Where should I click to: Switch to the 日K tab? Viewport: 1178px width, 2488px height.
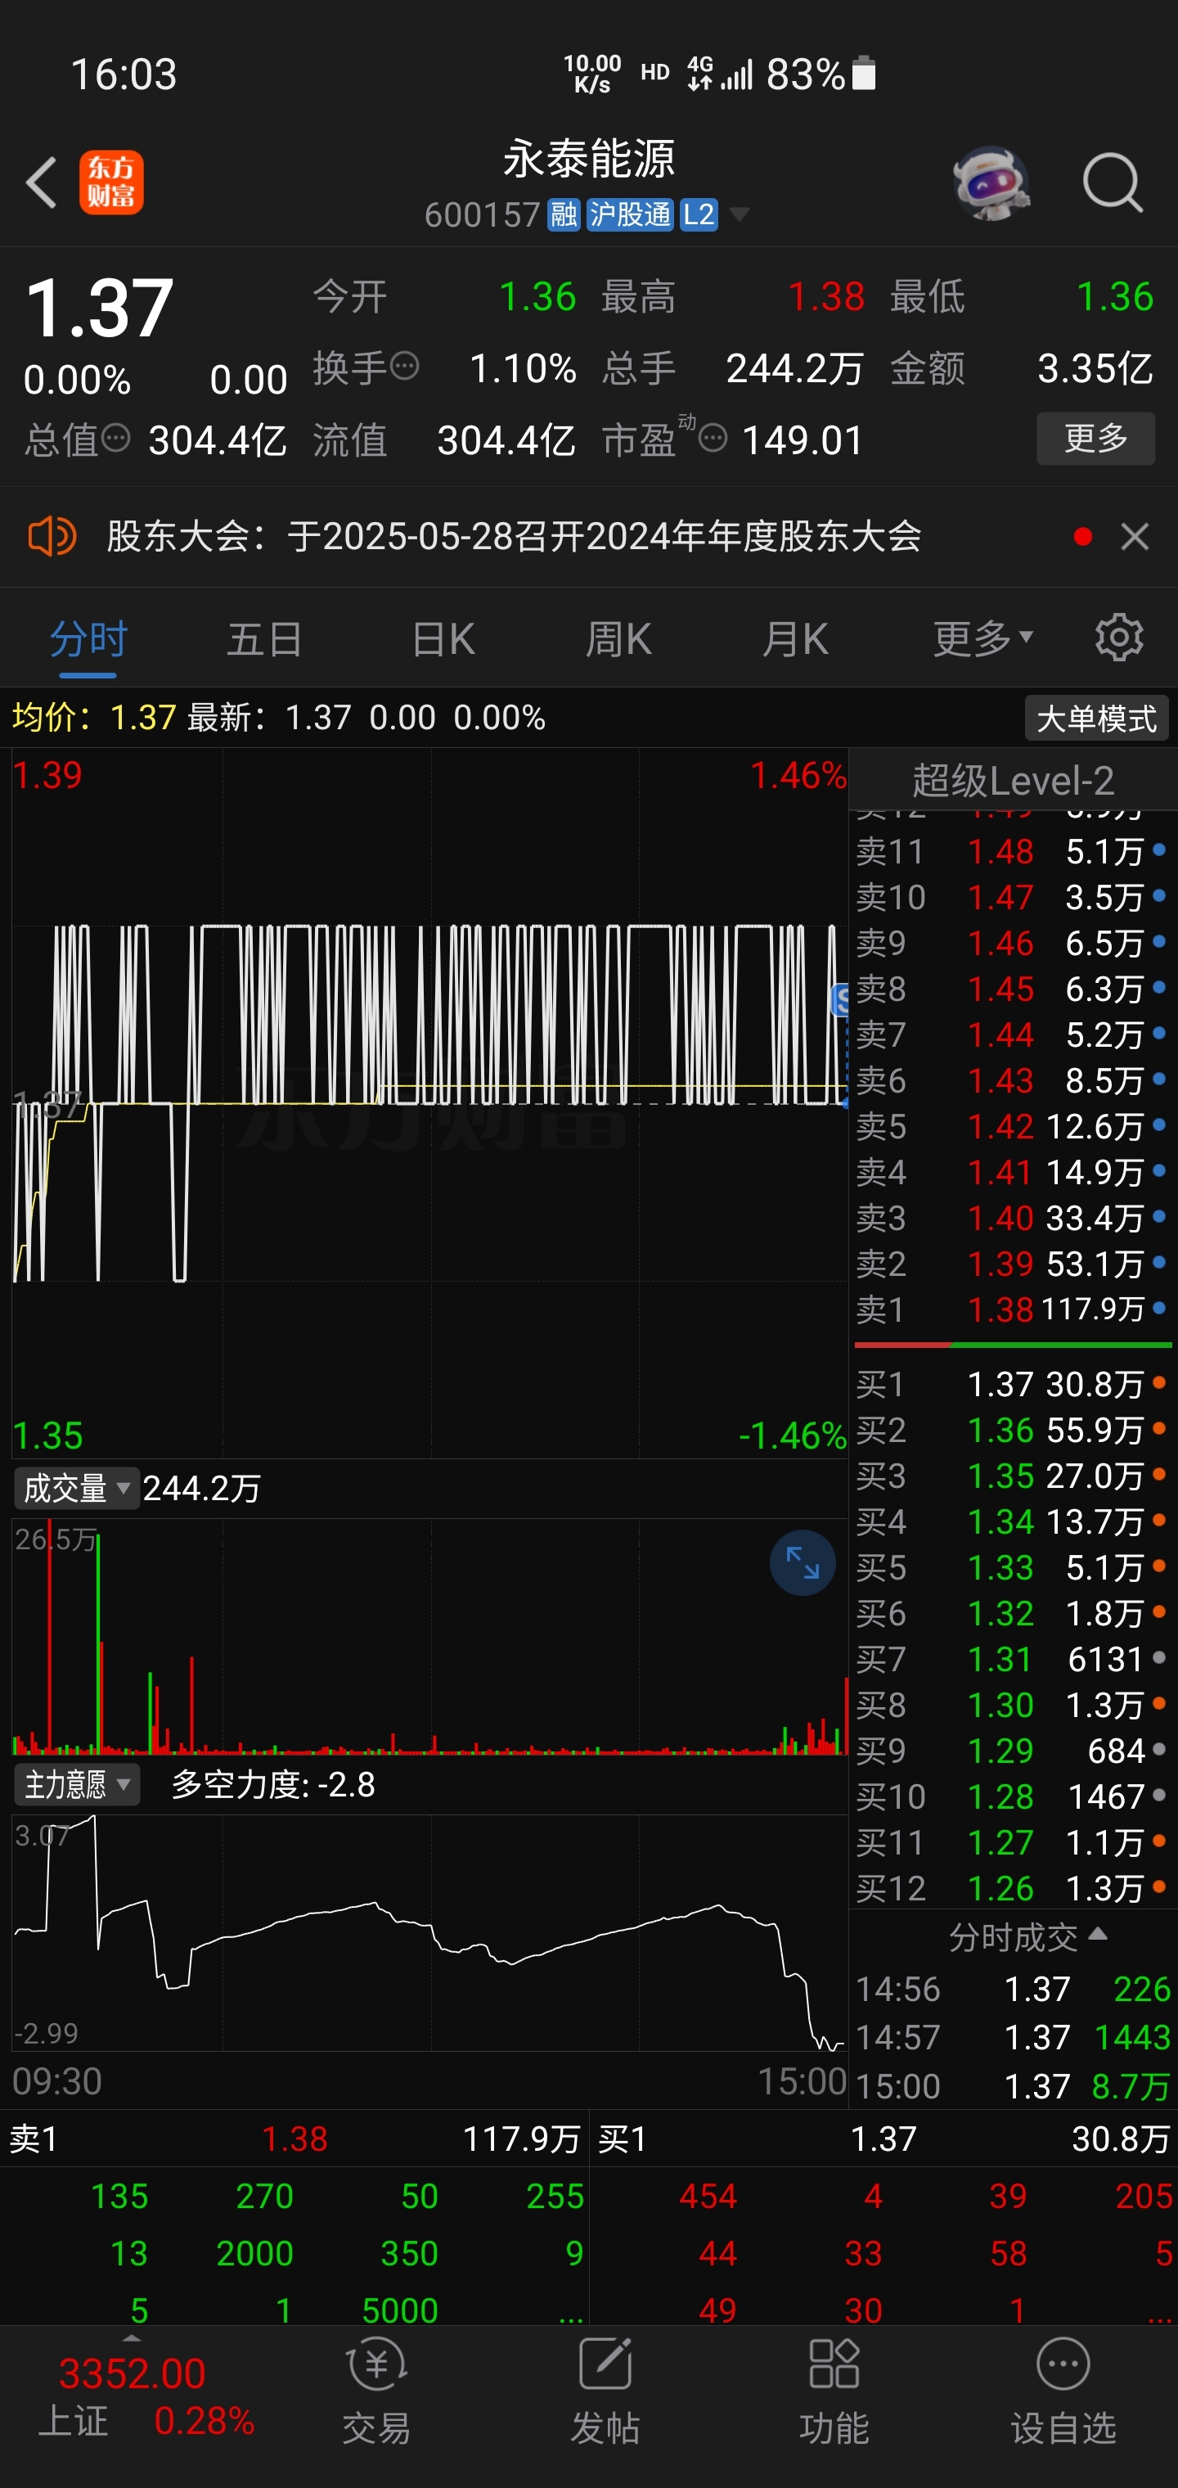(x=443, y=638)
